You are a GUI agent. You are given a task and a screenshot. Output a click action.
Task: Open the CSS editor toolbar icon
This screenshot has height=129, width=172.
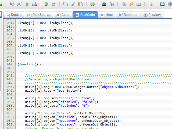point(139,4)
